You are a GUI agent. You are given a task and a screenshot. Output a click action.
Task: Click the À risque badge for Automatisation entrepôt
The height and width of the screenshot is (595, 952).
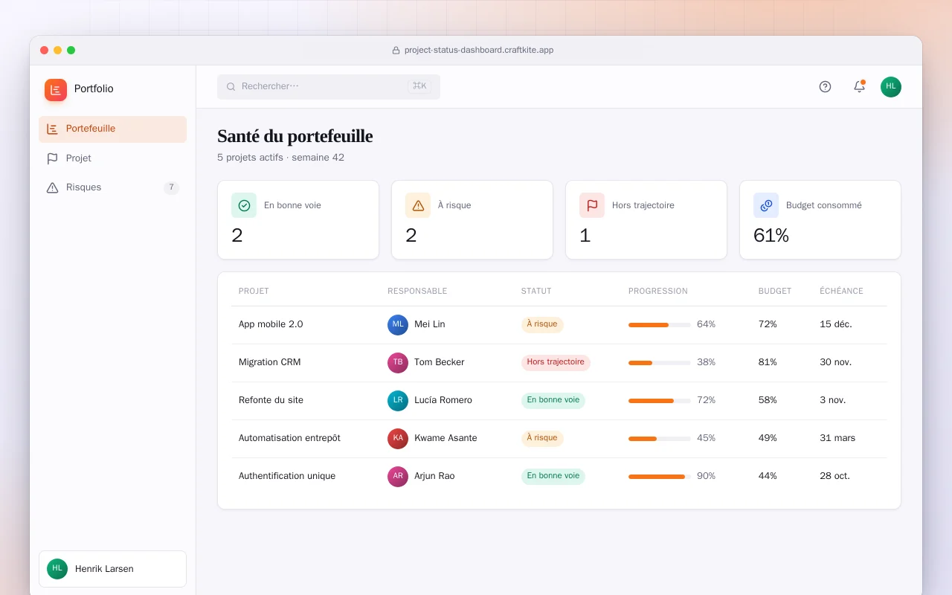(x=542, y=438)
